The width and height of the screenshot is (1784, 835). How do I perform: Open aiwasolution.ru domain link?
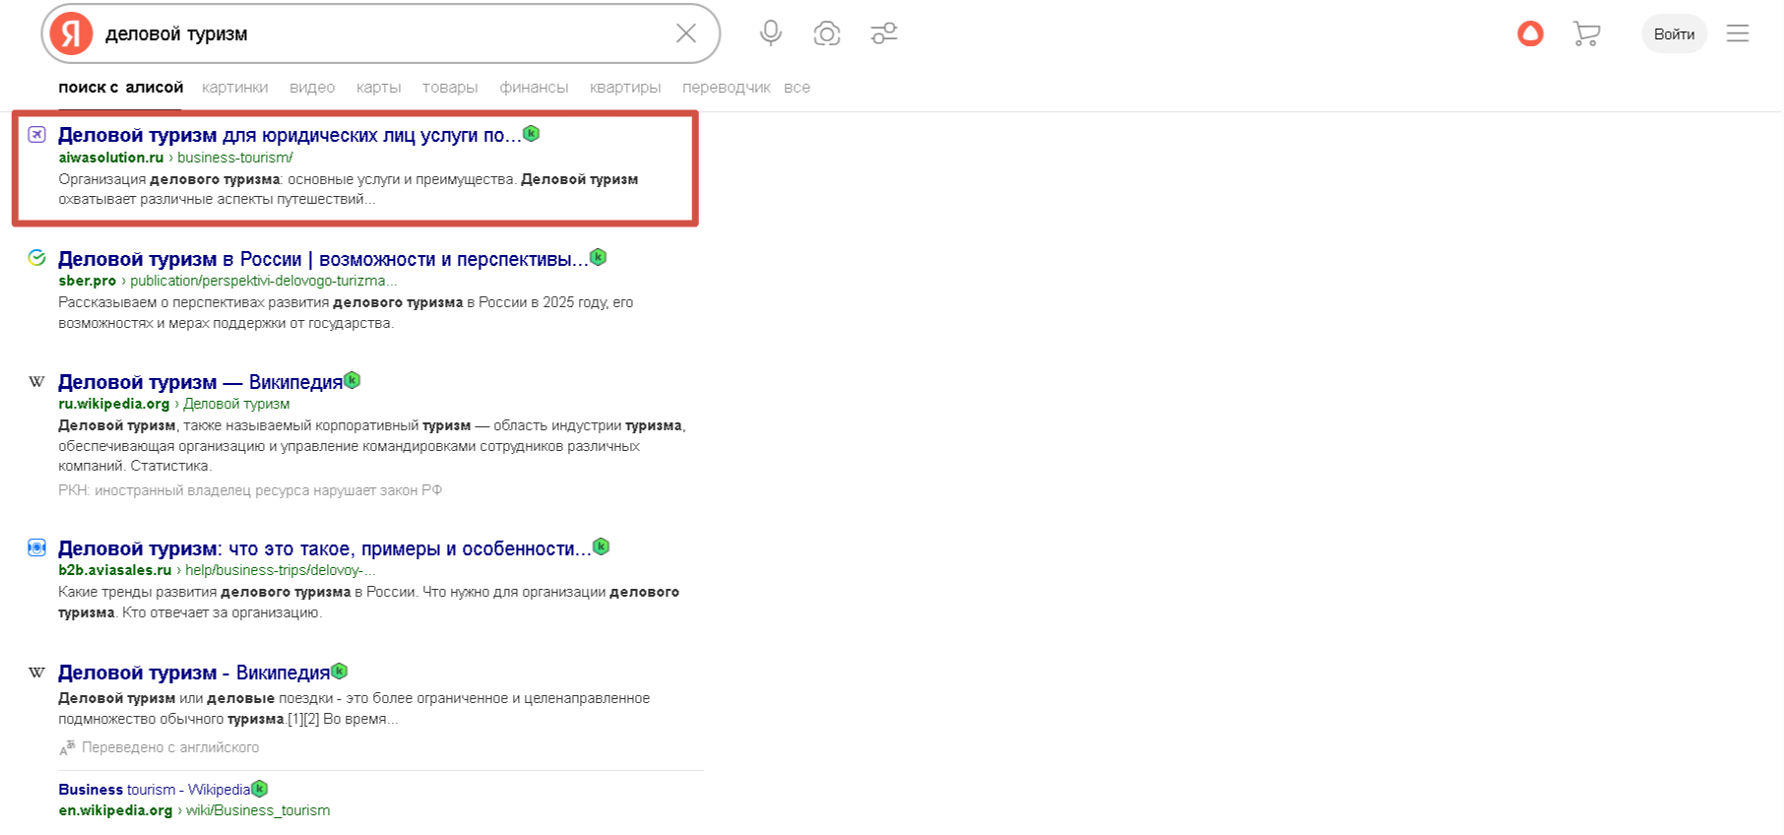(111, 158)
